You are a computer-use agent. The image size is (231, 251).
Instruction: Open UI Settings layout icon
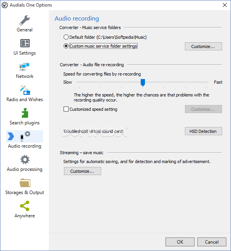(x=25, y=43)
